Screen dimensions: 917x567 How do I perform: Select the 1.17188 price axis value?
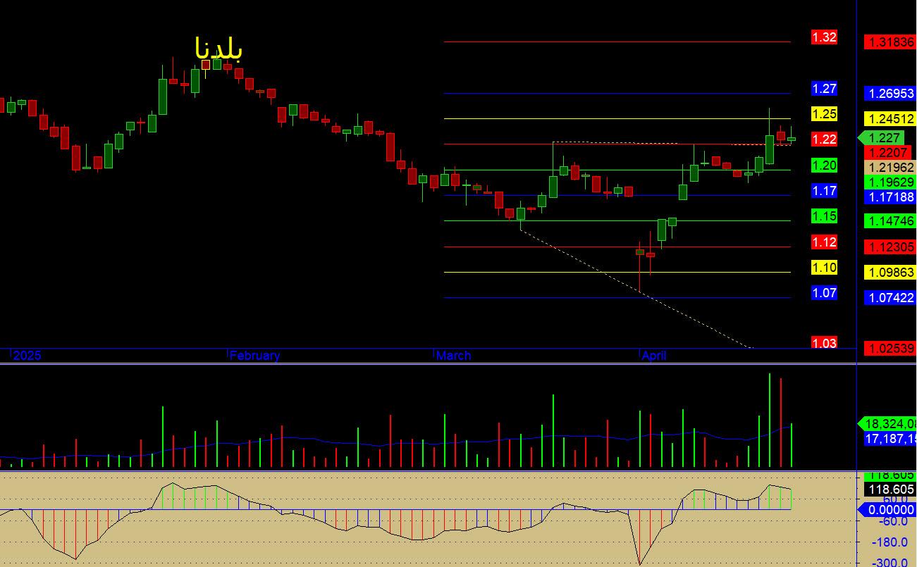tap(890, 197)
